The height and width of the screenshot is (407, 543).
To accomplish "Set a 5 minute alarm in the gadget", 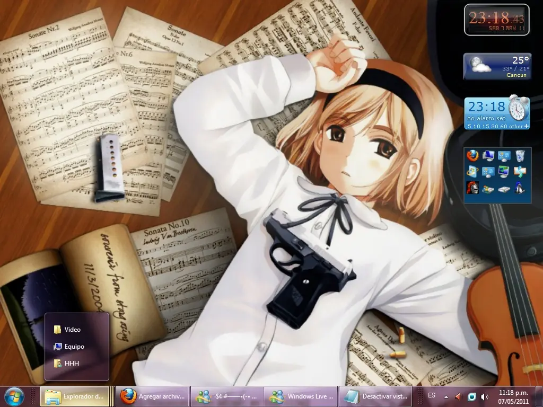I will 470,126.
